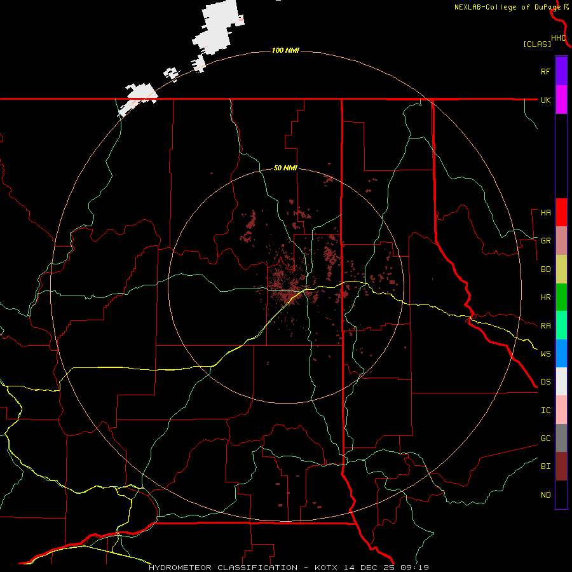
Task: Select the IC pink legend swatch
Action: point(561,410)
